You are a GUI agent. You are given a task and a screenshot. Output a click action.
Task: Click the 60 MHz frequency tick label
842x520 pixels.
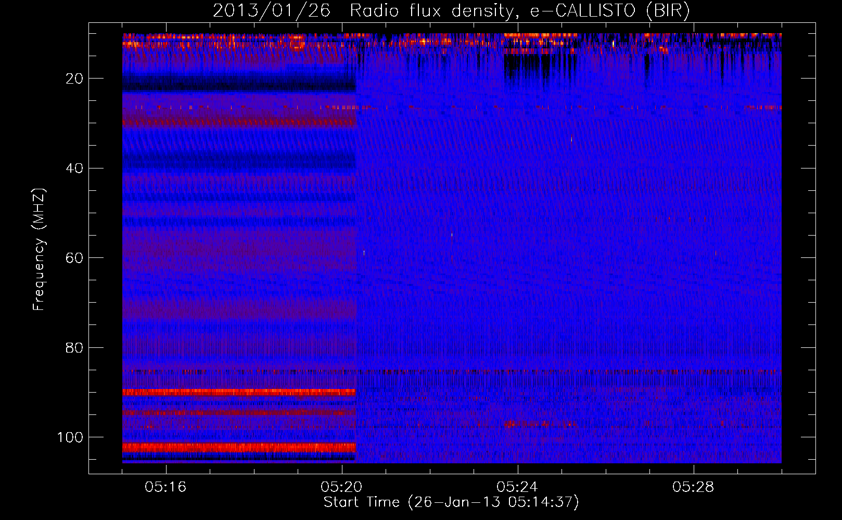point(74,258)
